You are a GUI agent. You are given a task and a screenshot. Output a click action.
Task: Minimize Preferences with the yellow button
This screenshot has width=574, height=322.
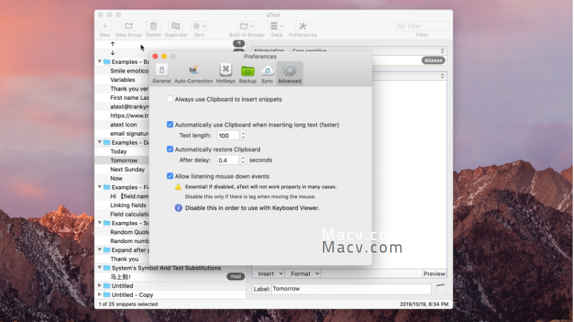click(x=164, y=56)
